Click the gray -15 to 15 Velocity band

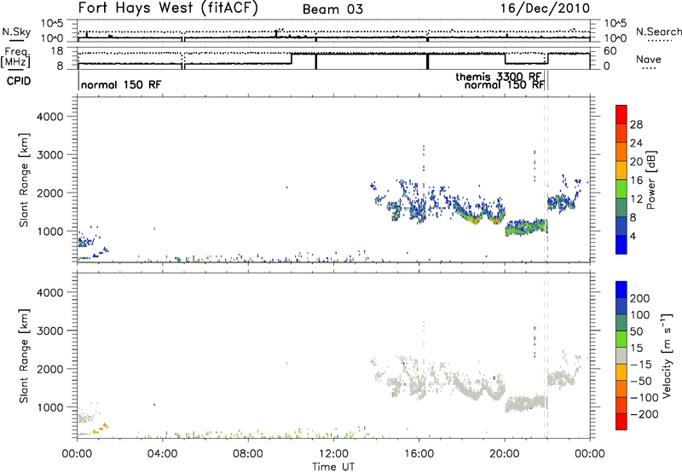click(x=621, y=356)
